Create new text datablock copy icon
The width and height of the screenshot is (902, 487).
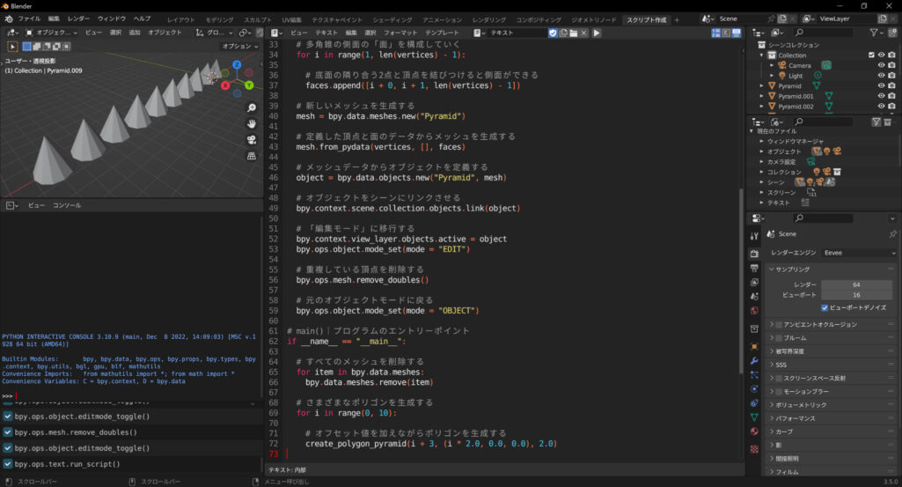[563, 33]
